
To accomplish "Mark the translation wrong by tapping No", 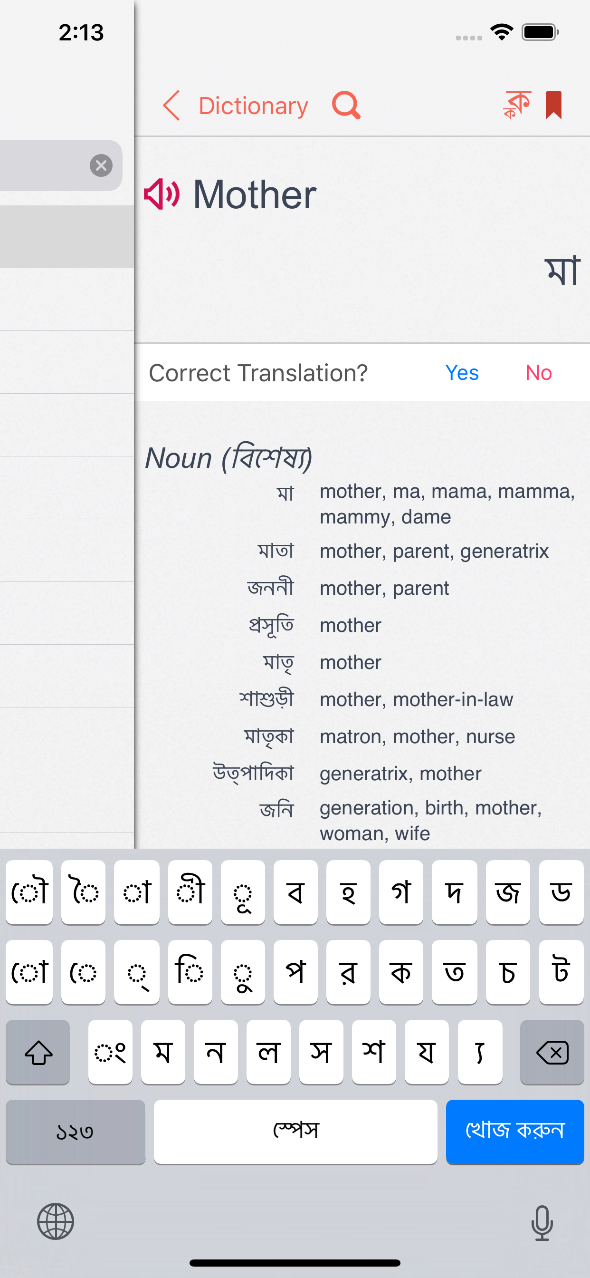I will (x=538, y=373).
